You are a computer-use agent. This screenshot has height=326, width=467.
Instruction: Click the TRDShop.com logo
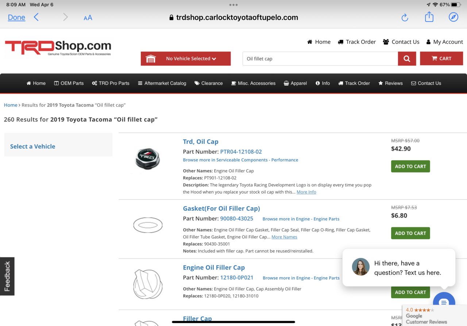[x=58, y=48]
